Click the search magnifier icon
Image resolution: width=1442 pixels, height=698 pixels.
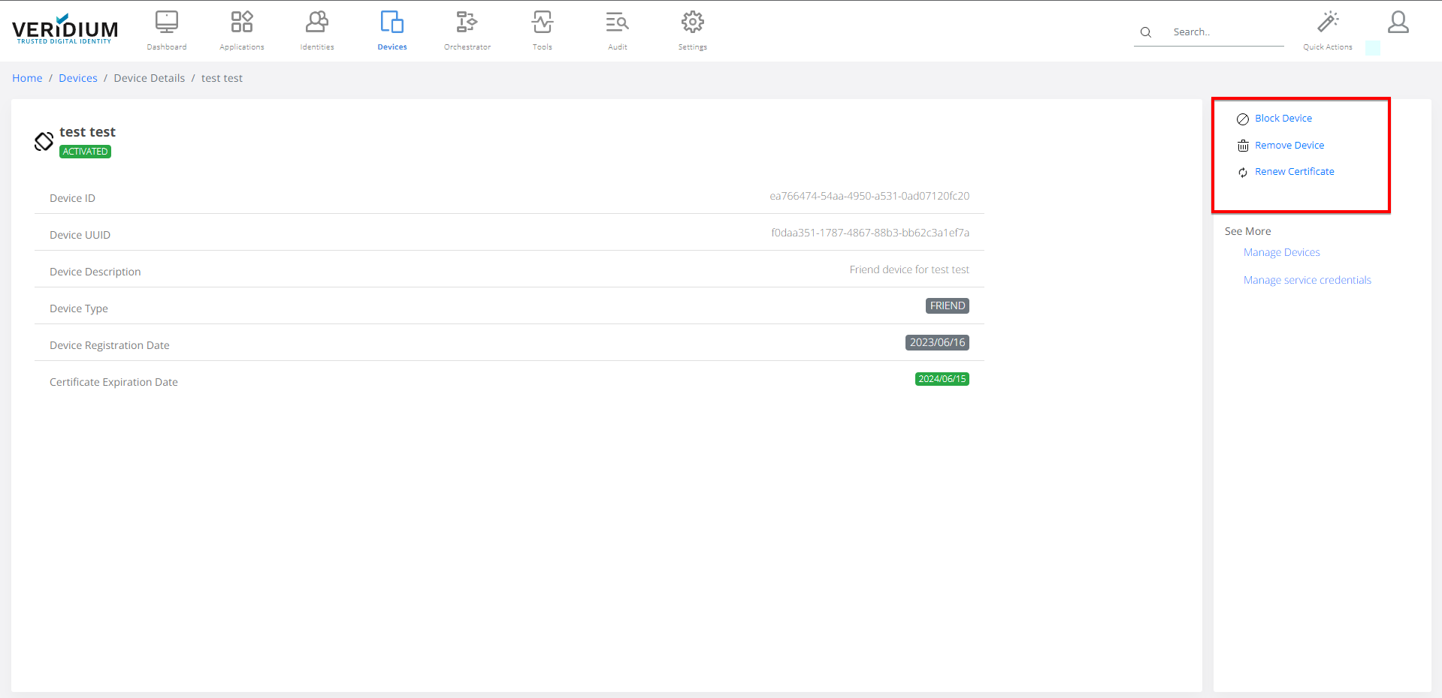coord(1145,32)
